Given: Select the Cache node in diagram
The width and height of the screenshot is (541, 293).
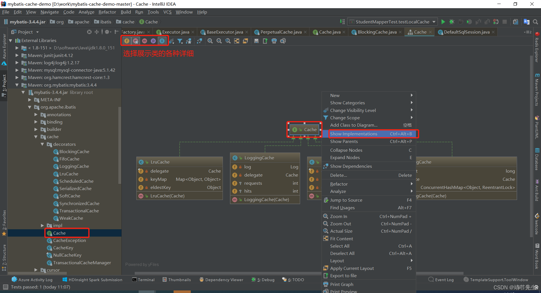Looking at the screenshot, I should 305,130.
